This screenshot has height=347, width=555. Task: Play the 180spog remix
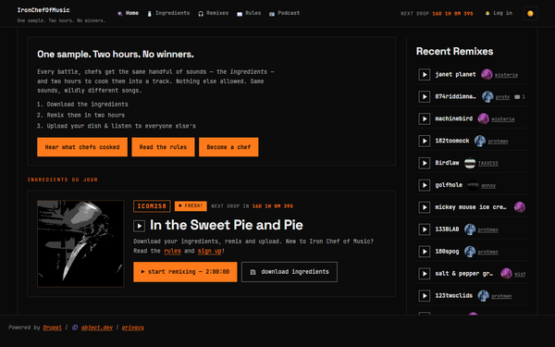point(424,252)
